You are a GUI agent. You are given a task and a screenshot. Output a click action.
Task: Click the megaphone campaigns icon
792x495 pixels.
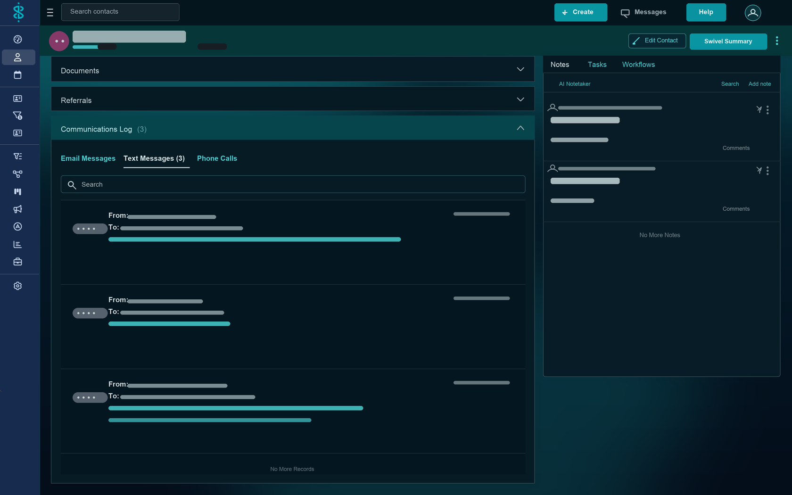click(17, 209)
